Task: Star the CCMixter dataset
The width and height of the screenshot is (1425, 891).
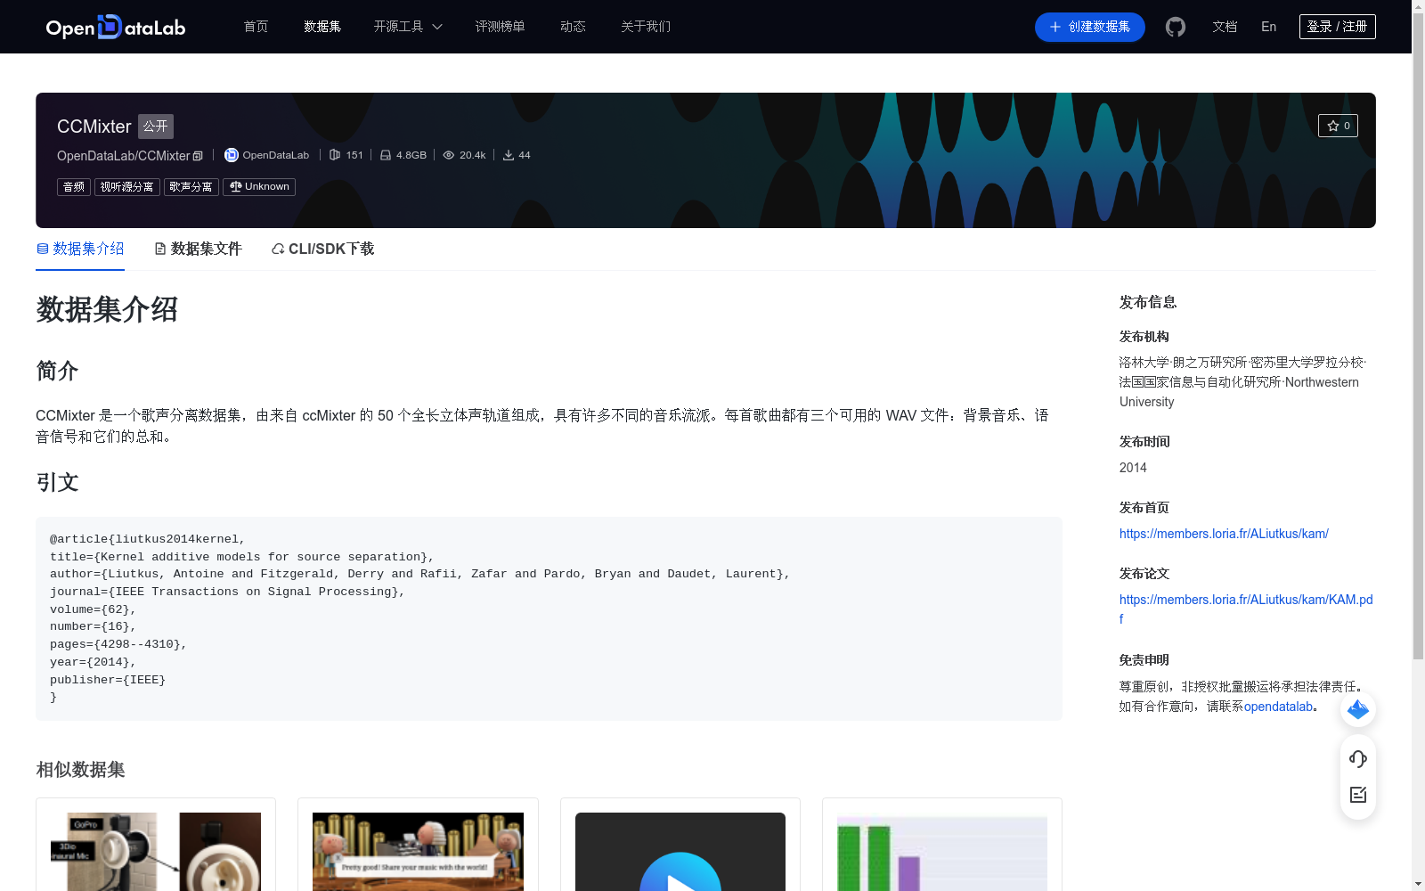Action: point(1338,126)
